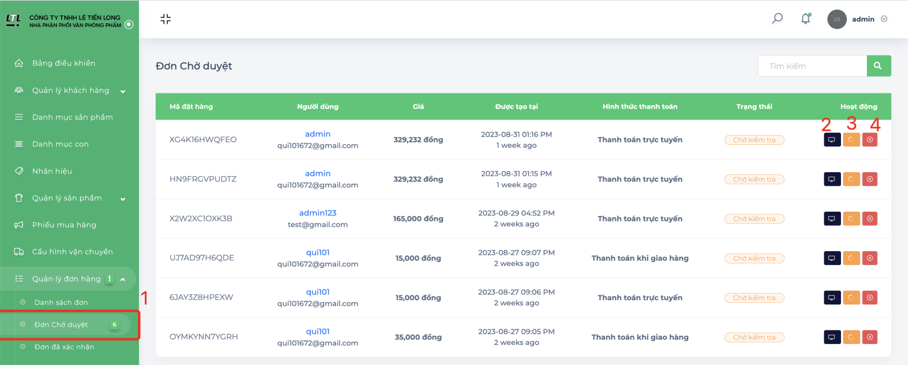Open the admin123 user link

pyautogui.click(x=318, y=213)
